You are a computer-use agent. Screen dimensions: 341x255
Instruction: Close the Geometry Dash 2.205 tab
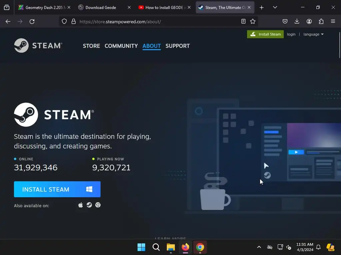pyautogui.click(x=69, y=7)
